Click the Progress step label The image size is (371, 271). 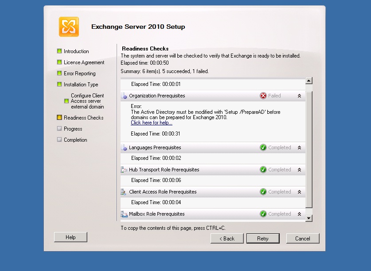[x=73, y=129]
